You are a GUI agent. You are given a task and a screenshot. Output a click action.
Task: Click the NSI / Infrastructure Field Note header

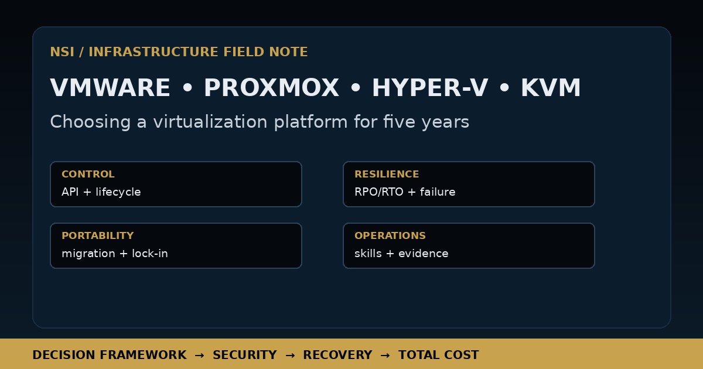click(x=179, y=52)
